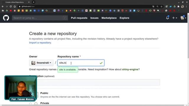Open the Chrome three-dot menu

click(x=186, y=6)
